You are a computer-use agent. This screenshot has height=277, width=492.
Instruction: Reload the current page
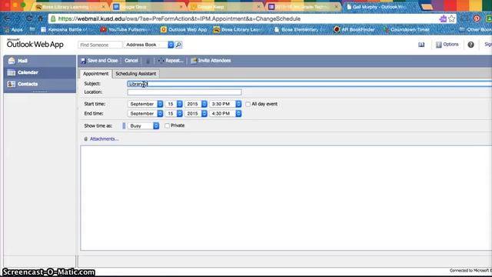[x=29, y=18]
